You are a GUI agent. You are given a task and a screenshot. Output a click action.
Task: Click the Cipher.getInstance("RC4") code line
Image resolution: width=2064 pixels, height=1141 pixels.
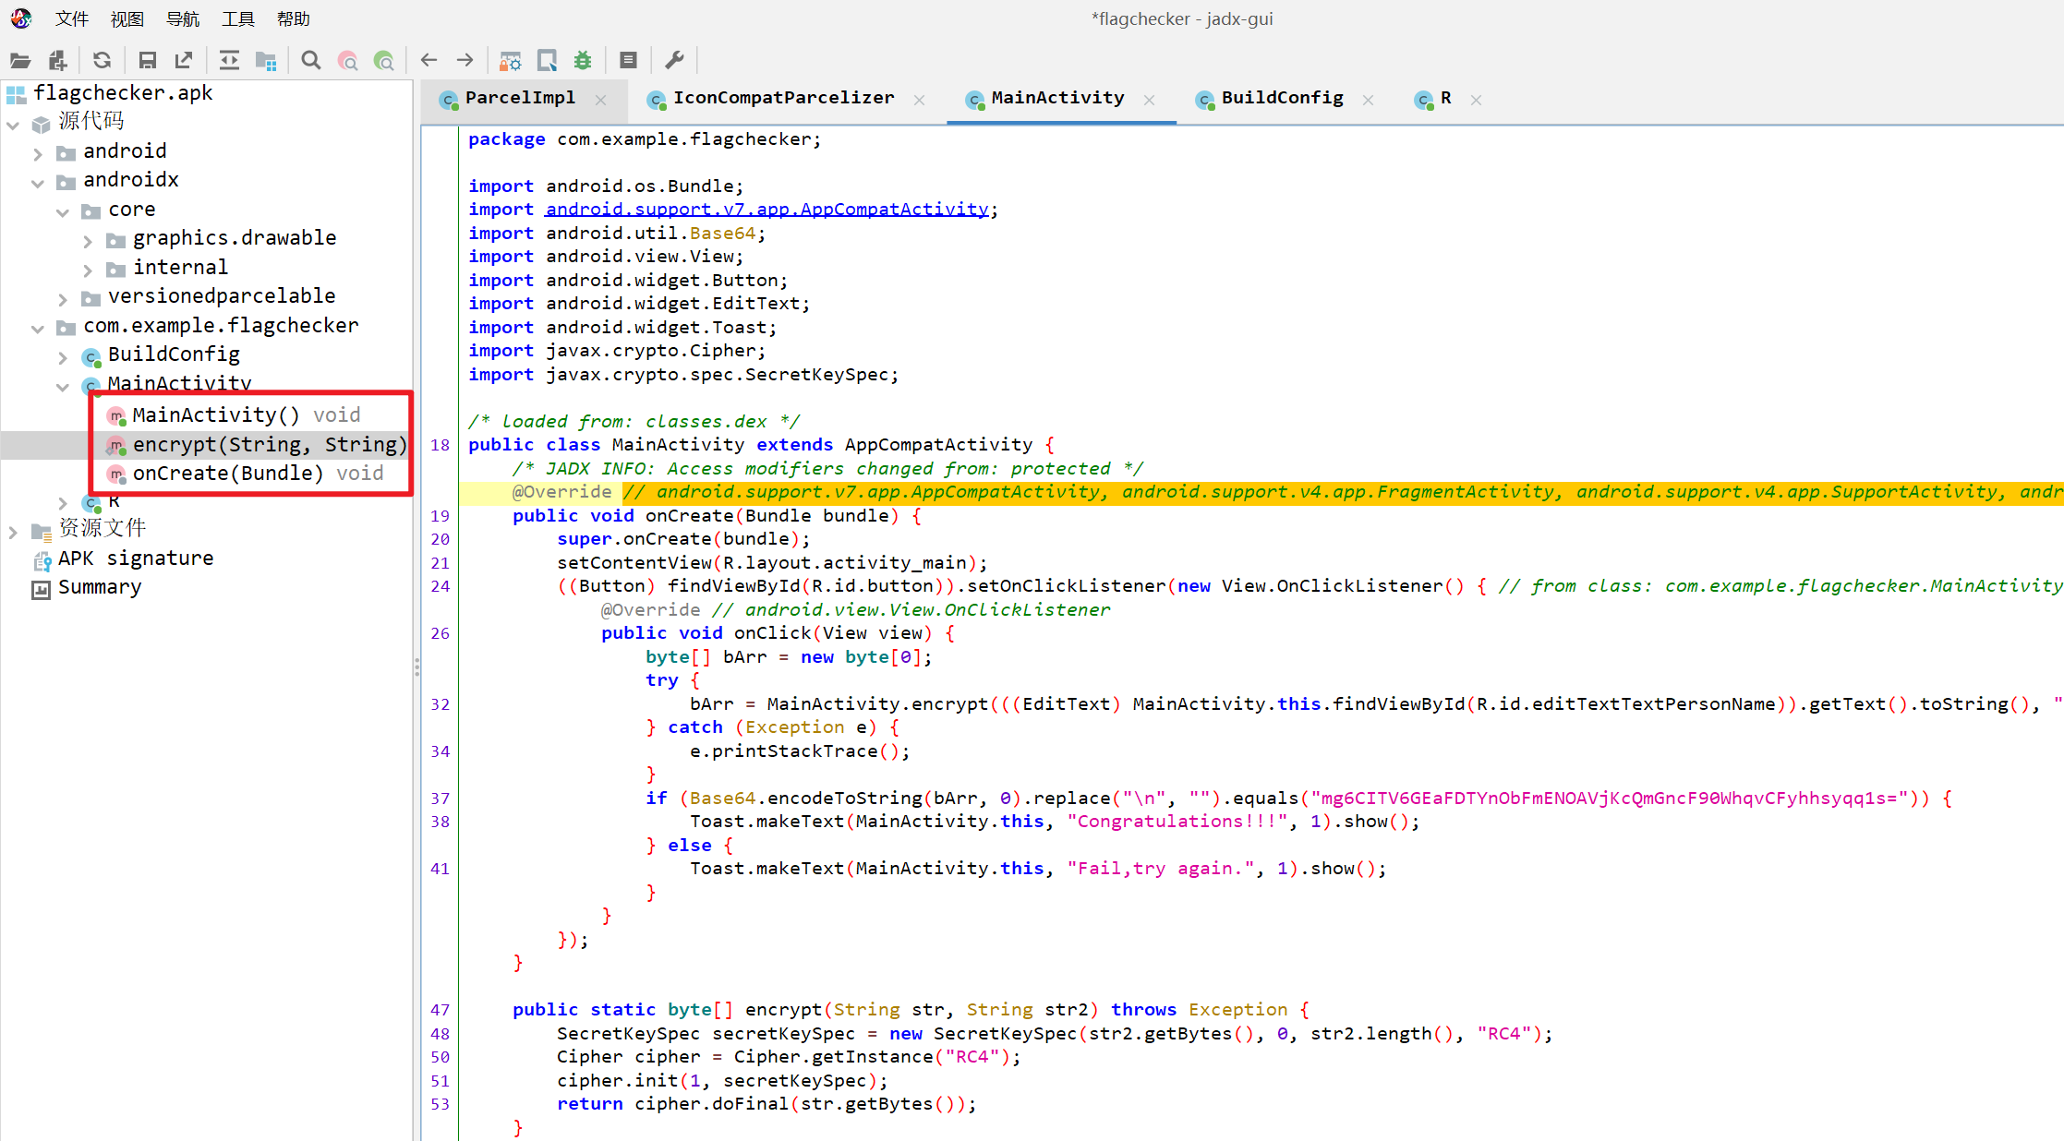(x=790, y=1057)
